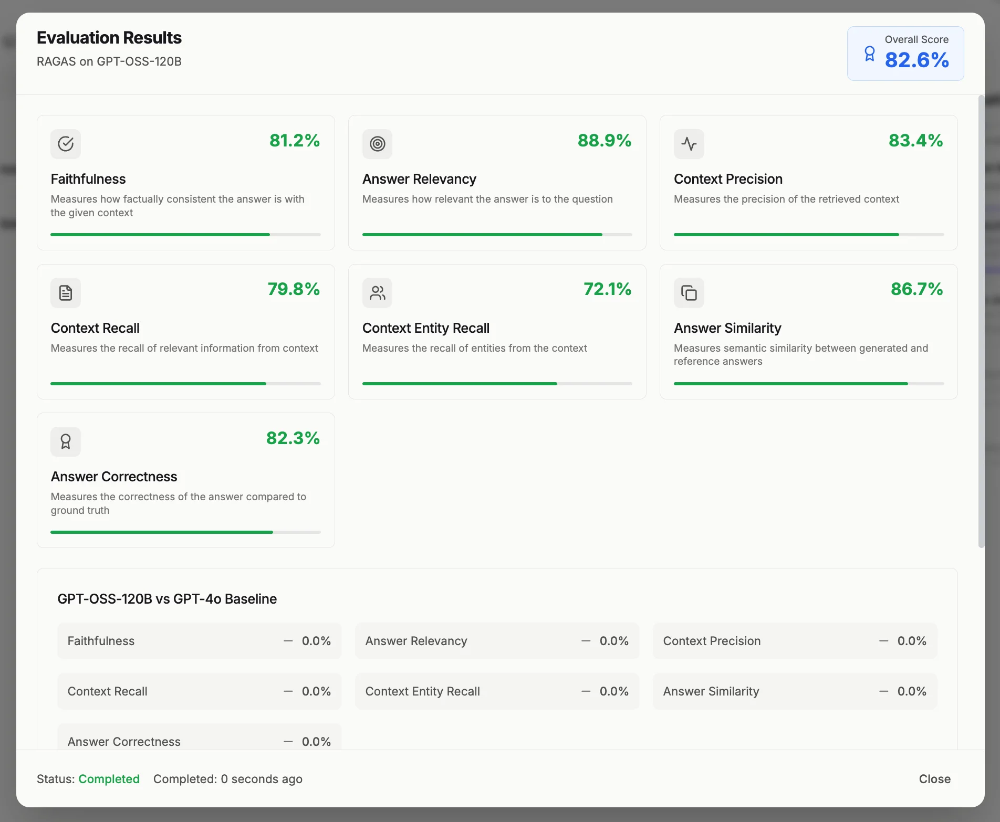Select the Faithfulness baseline comparison row

(x=199, y=641)
